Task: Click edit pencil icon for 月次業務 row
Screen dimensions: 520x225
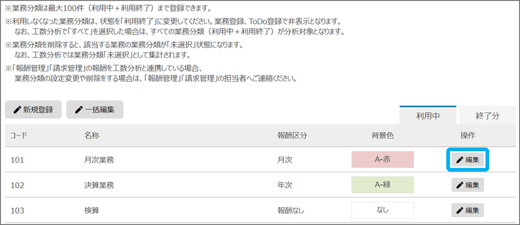Action: [x=460, y=160]
